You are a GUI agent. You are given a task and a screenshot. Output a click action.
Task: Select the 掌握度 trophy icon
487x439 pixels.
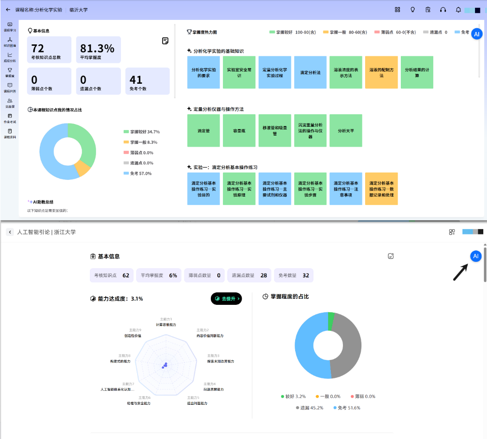(x=10, y=72)
